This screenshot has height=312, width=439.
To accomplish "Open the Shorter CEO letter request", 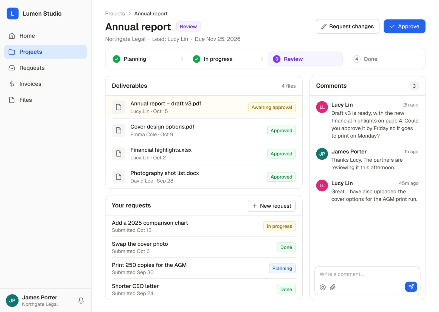I will coord(204,290).
